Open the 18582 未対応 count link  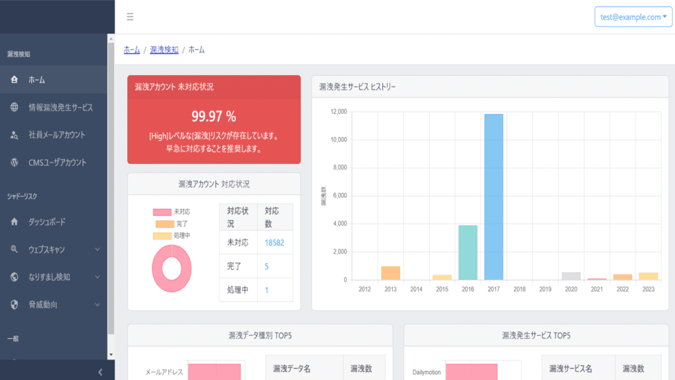point(275,243)
